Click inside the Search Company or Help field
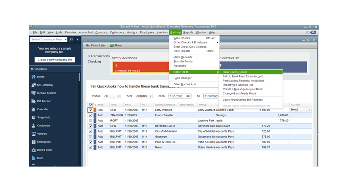The height and width of the screenshot is (195, 346). [x=47, y=39]
